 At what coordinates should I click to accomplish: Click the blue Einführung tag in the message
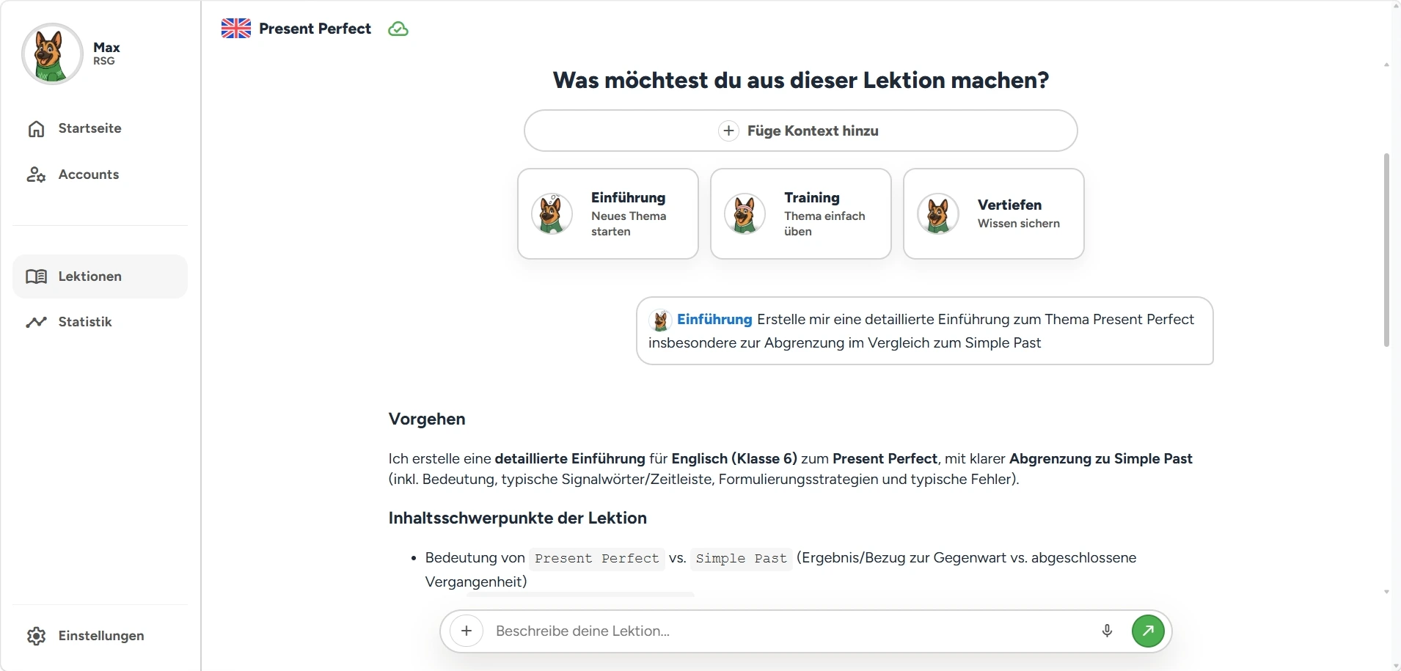[714, 320]
